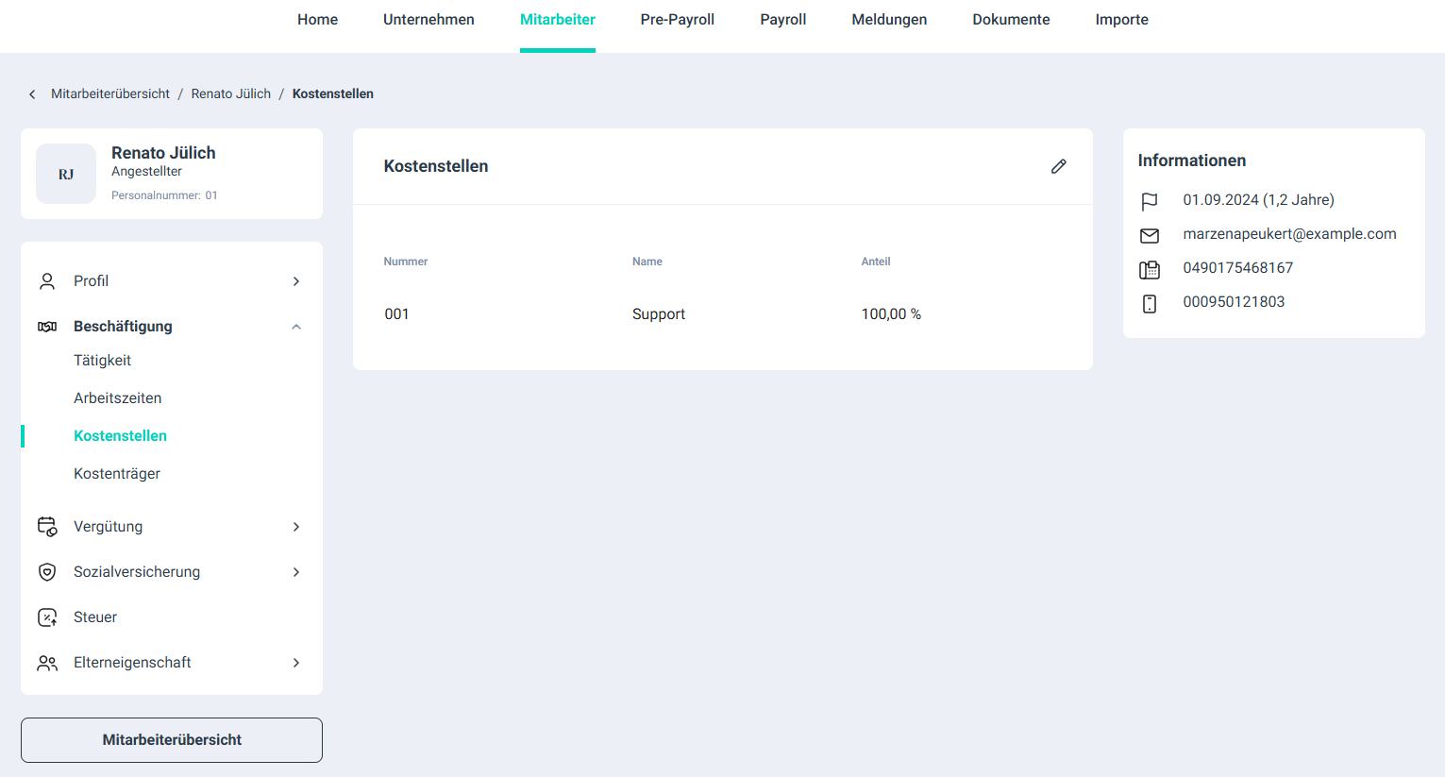Select Kostenträger in the sidebar

(117, 474)
